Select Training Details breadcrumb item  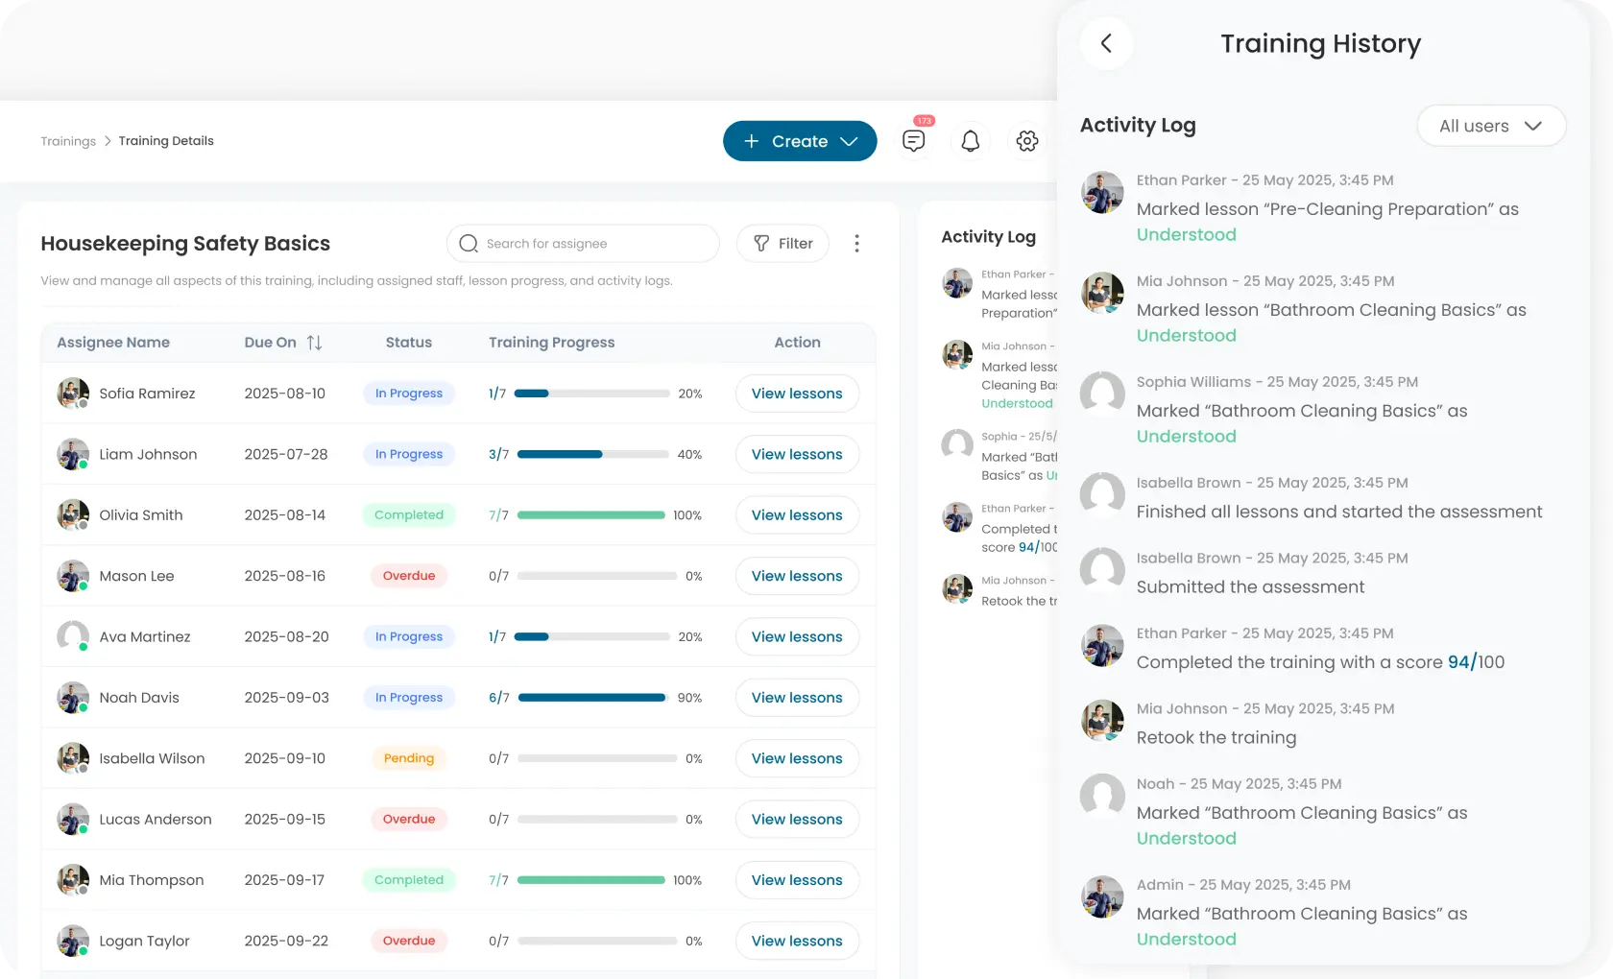tap(166, 141)
